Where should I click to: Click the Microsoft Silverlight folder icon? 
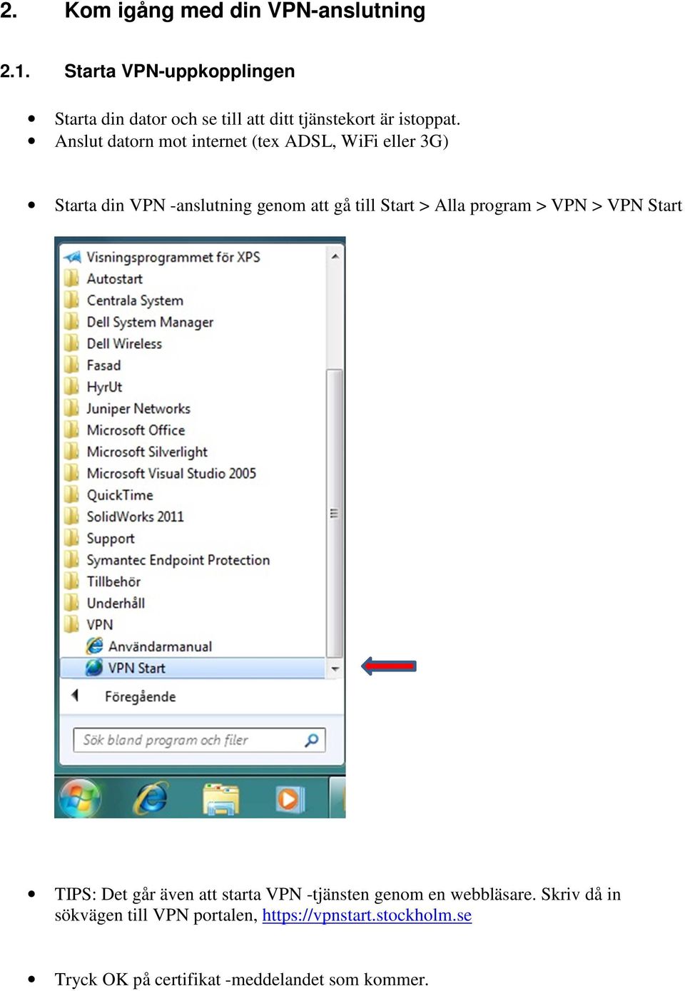click(x=71, y=452)
